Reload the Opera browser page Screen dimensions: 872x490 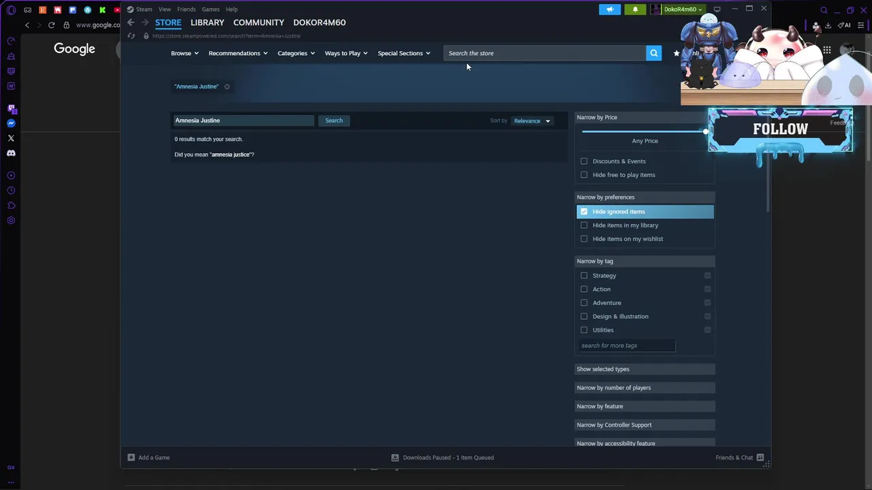51,25
